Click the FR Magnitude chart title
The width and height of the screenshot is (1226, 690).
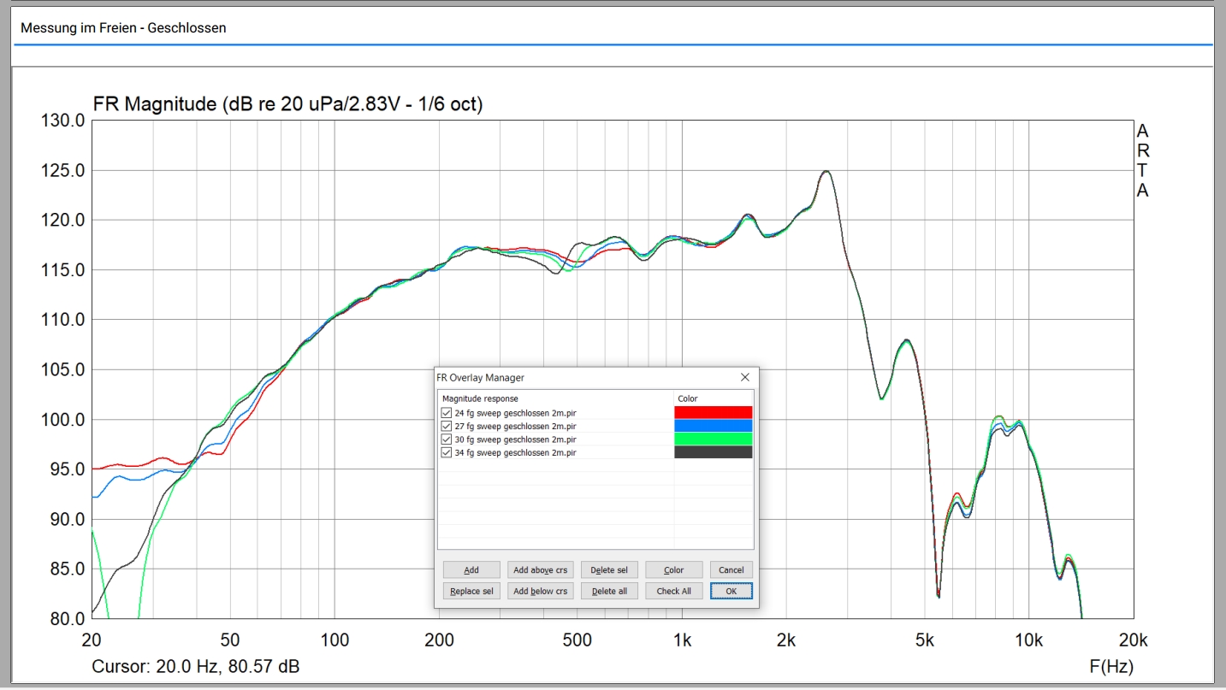pyautogui.click(x=287, y=104)
